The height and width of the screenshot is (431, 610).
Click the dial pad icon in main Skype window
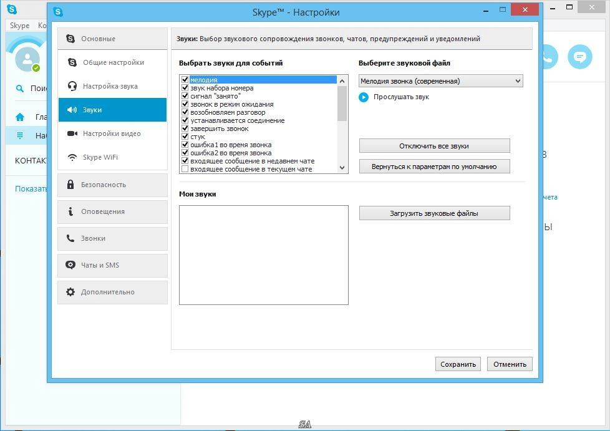click(20, 135)
